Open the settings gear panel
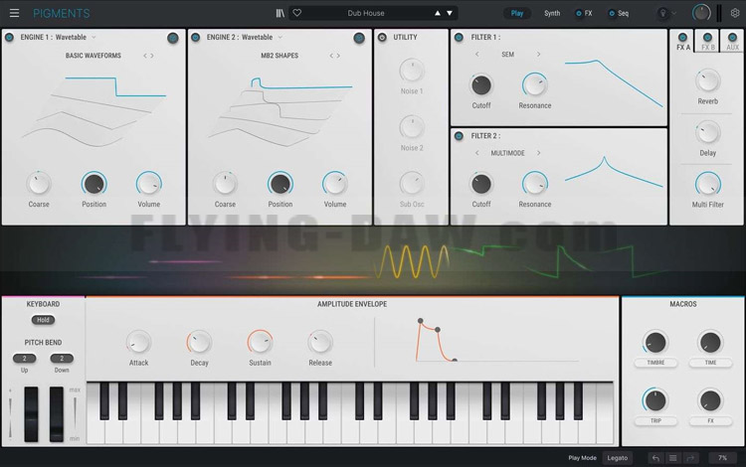The width and height of the screenshot is (746, 467). click(735, 13)
